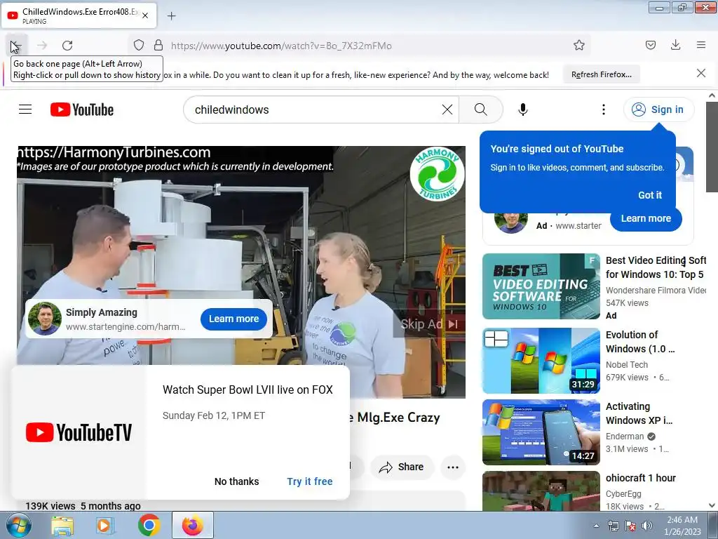
Task: Reload the current page
Action: (x=67, y=45)
